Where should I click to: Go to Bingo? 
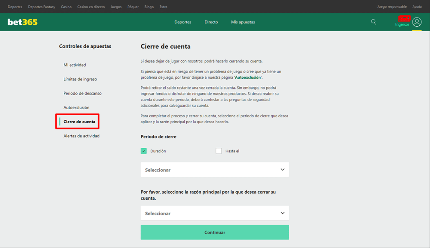149,7
